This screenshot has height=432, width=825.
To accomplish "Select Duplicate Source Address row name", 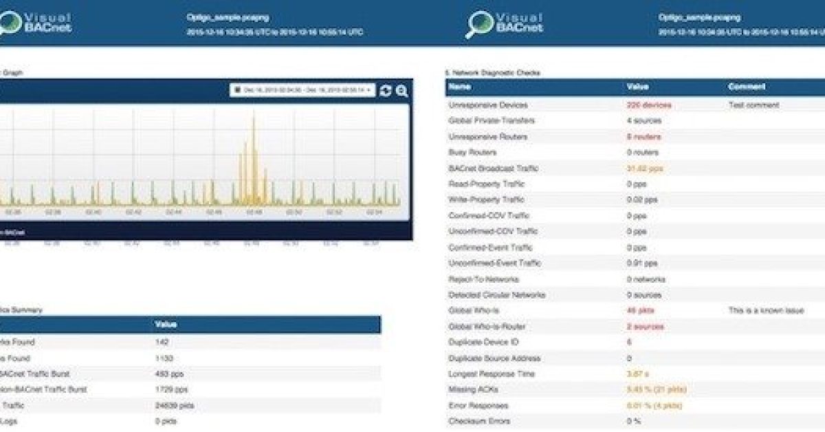I will point(494,358).
